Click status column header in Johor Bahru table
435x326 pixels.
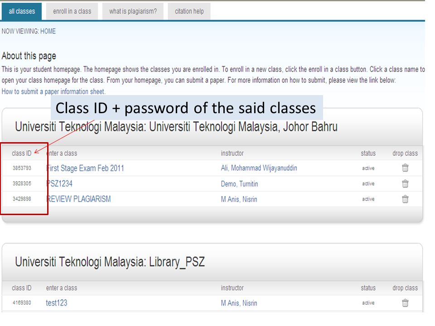pyautogui.click(x=368, y=153)
